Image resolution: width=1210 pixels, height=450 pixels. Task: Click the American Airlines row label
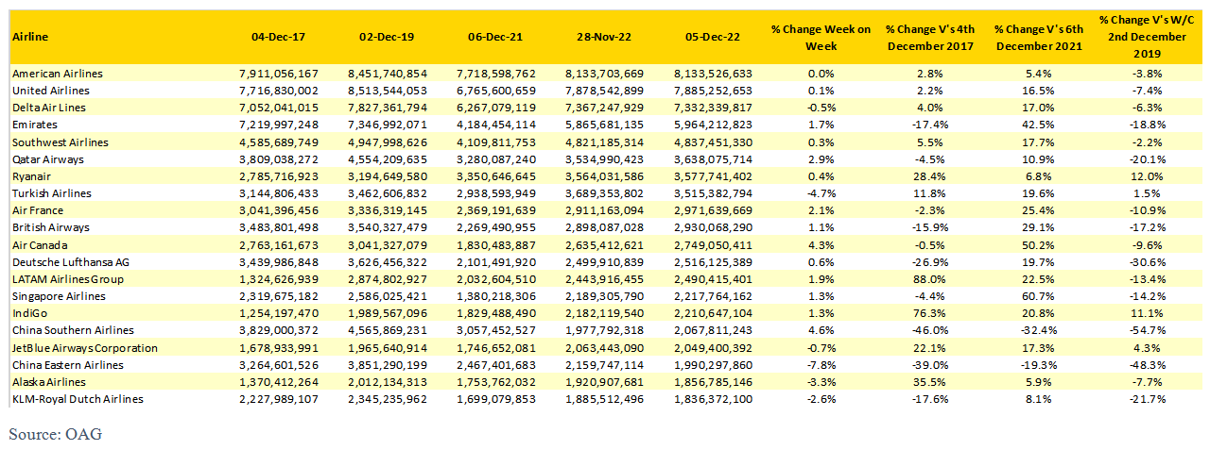point(58,74)
